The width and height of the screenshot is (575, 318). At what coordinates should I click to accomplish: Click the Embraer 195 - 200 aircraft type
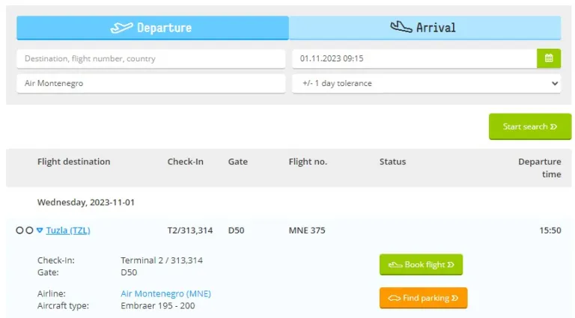(x=158, y=305)
